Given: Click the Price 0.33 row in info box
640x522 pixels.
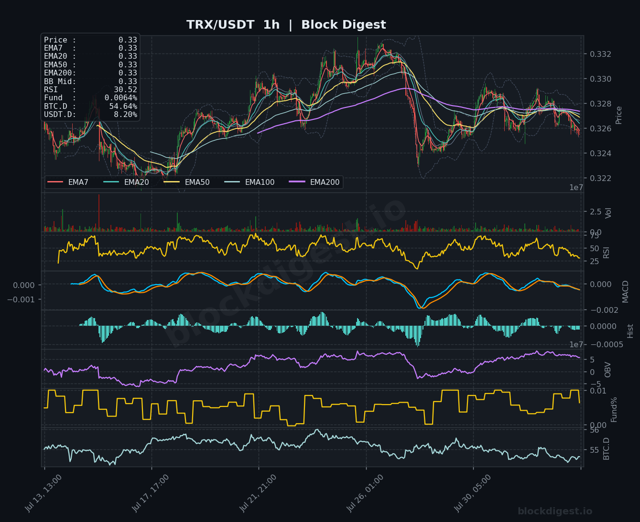Looking at the screenshot, I should tap(90, 40).
